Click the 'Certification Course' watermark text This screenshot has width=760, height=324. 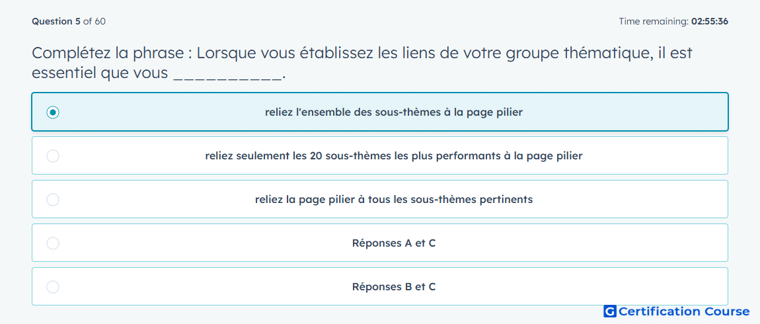click(x=684, y=311)
